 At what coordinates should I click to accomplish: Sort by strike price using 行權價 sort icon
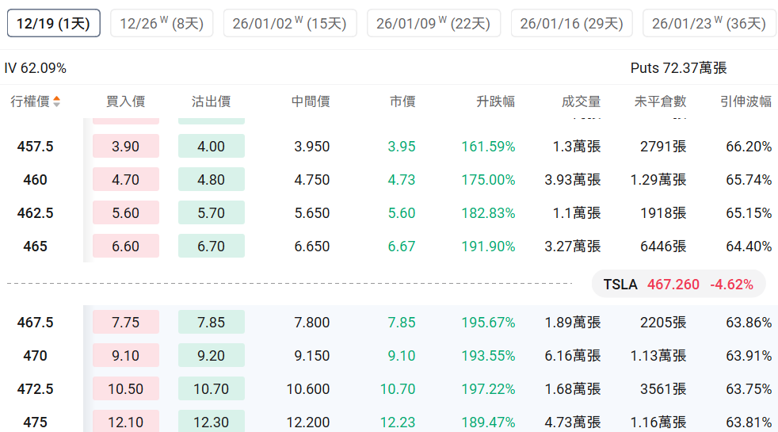[56, 102]
